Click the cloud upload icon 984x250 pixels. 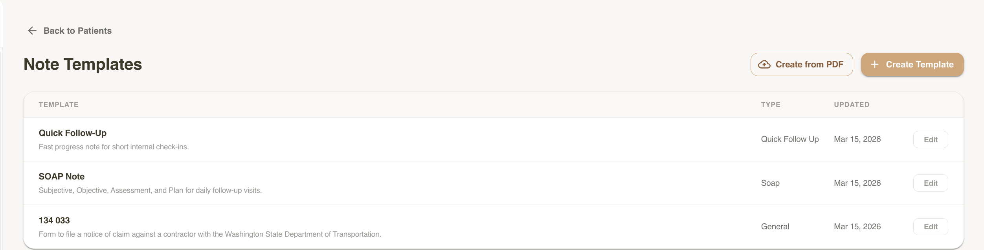764,65
